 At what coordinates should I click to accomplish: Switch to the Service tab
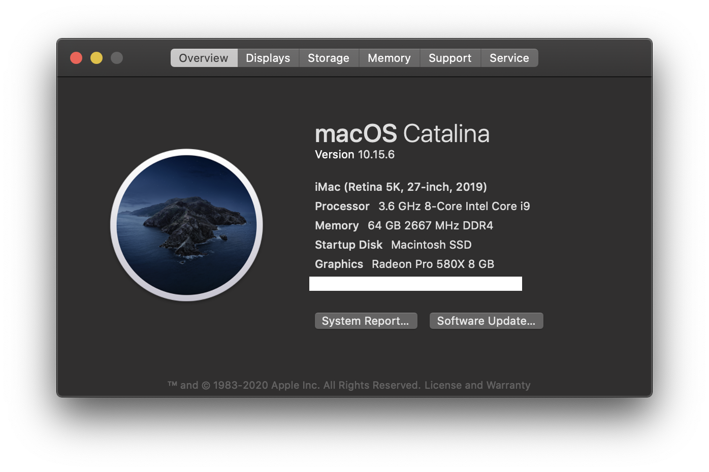click(509, 58)
